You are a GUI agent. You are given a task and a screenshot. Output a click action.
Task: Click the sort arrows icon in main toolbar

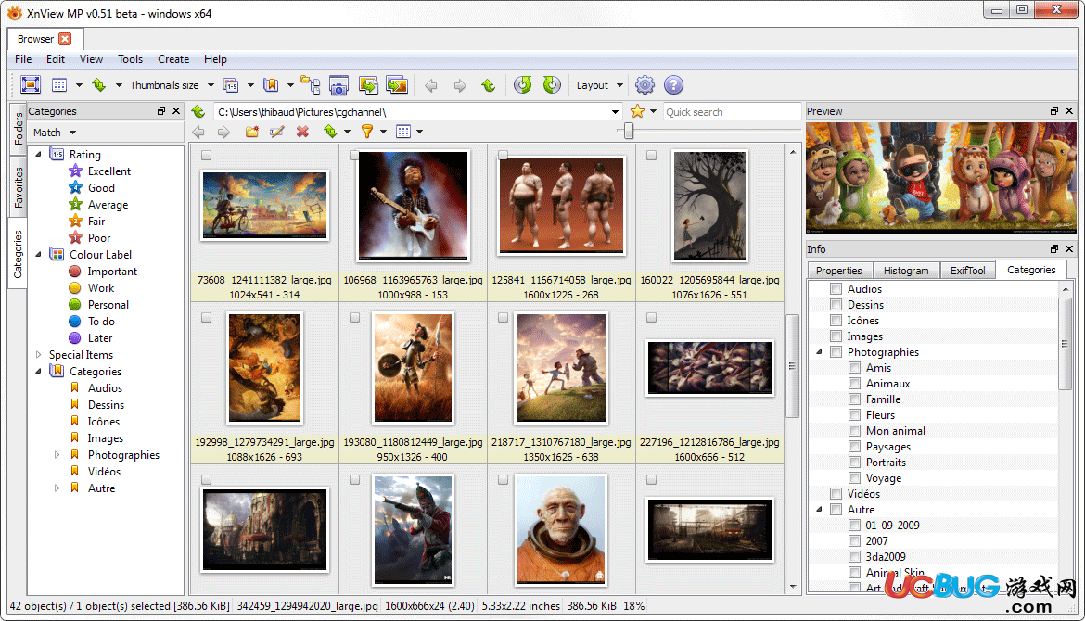(x=99, y=85)
